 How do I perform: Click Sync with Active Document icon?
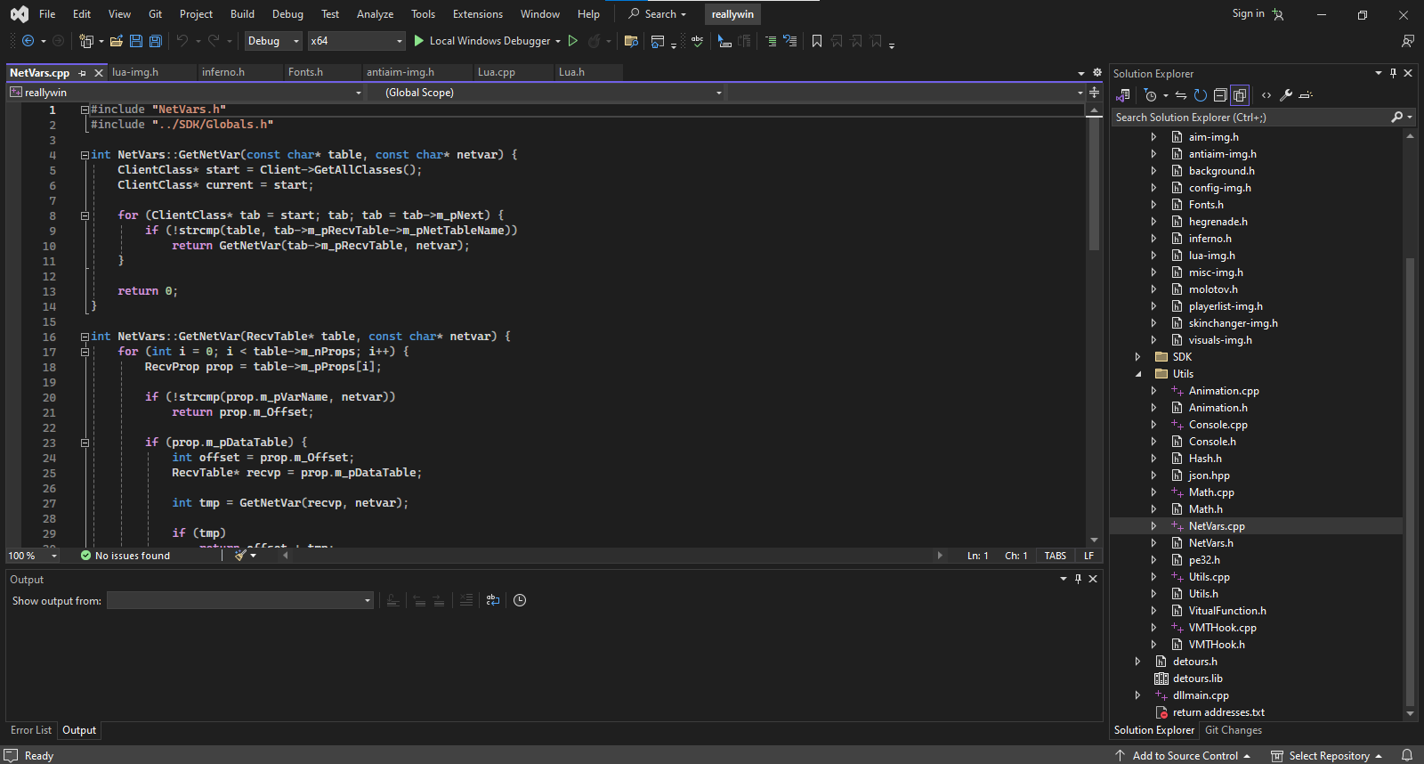click(1181, 95)
